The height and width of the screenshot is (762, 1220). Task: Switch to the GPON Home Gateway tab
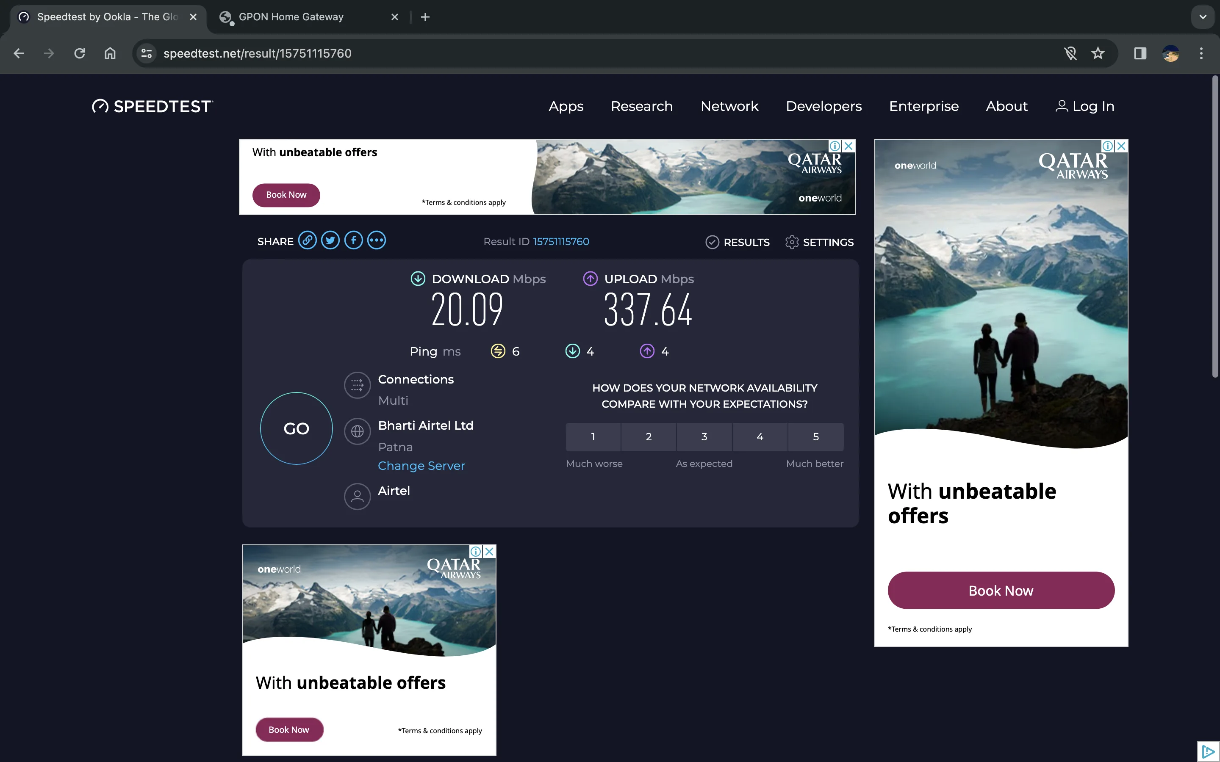tap(308, 17)
